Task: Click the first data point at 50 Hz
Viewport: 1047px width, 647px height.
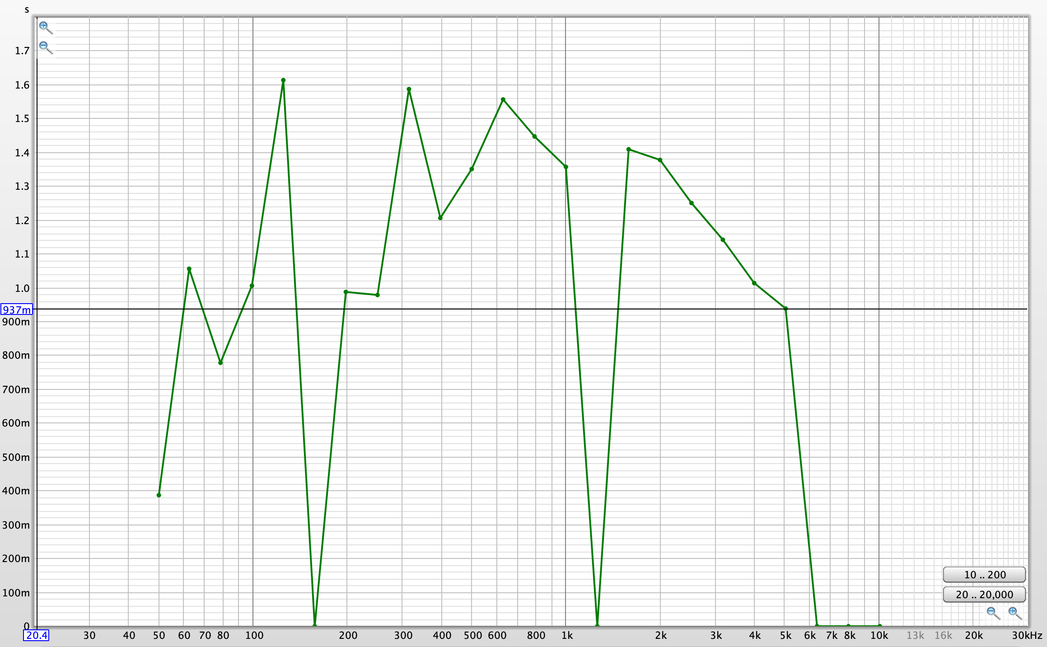Action: pyautogui.click(x=159, y=495)
